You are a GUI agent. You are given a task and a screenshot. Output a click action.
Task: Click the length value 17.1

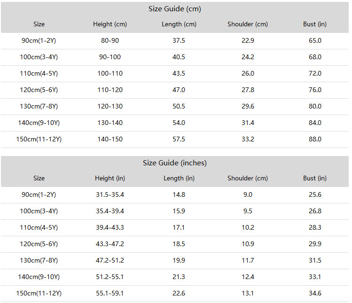pyautogui.click(x=179, y=227)
